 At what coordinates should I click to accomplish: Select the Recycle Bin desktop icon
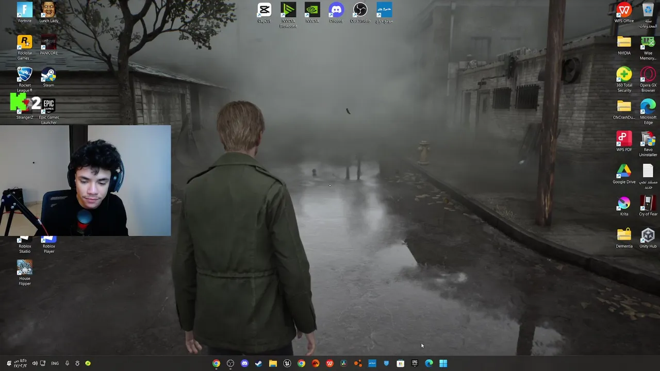pos(648,15)
